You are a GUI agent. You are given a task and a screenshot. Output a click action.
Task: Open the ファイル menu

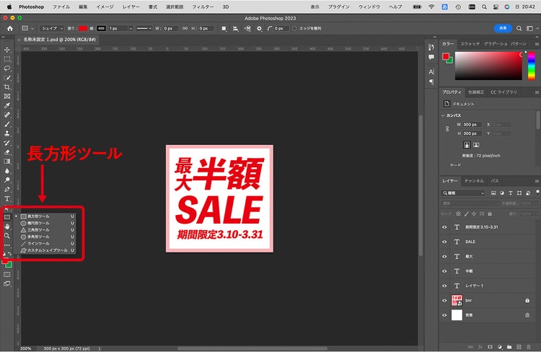click(x=61, y=6)
